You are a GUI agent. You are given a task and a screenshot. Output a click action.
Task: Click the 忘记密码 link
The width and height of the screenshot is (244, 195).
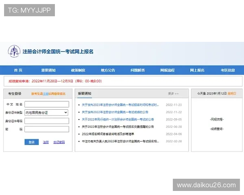pyautogui.click(x=59, y=142)
